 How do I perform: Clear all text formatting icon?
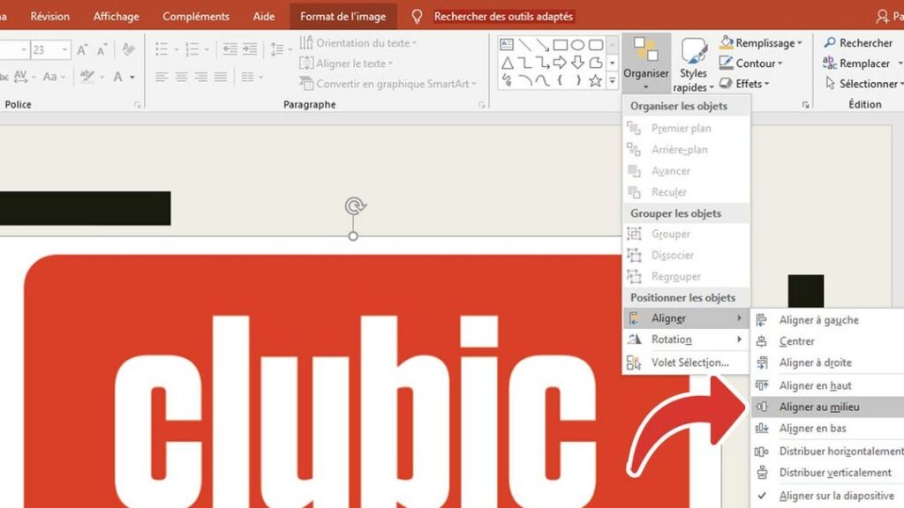pos(128,50)
